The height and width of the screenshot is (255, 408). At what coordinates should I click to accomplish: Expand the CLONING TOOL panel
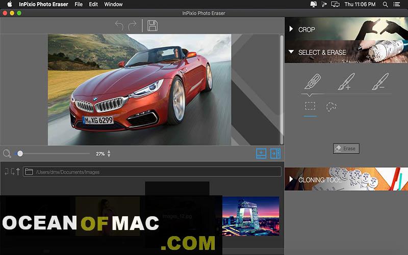[x=346, y=179]
